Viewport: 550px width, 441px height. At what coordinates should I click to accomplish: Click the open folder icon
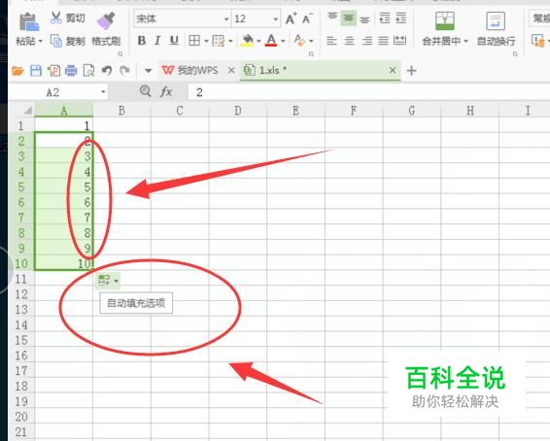(x=17, y=71)
